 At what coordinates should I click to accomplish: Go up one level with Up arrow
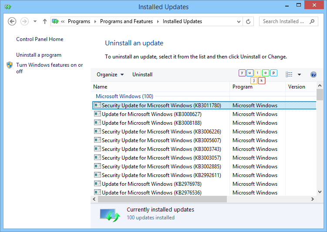[44, 21]
